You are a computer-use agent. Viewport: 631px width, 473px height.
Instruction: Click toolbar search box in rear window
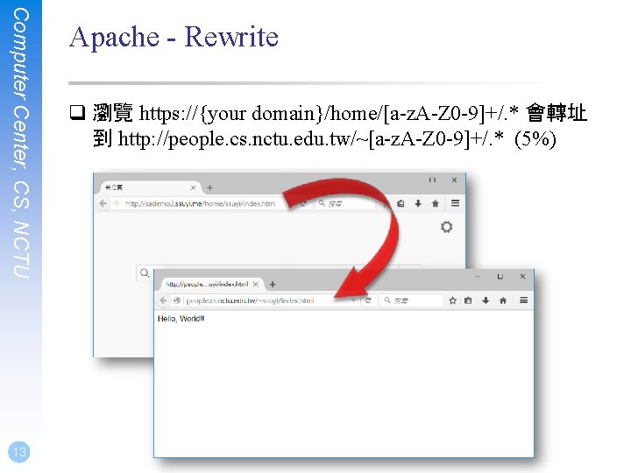(346, 203)
